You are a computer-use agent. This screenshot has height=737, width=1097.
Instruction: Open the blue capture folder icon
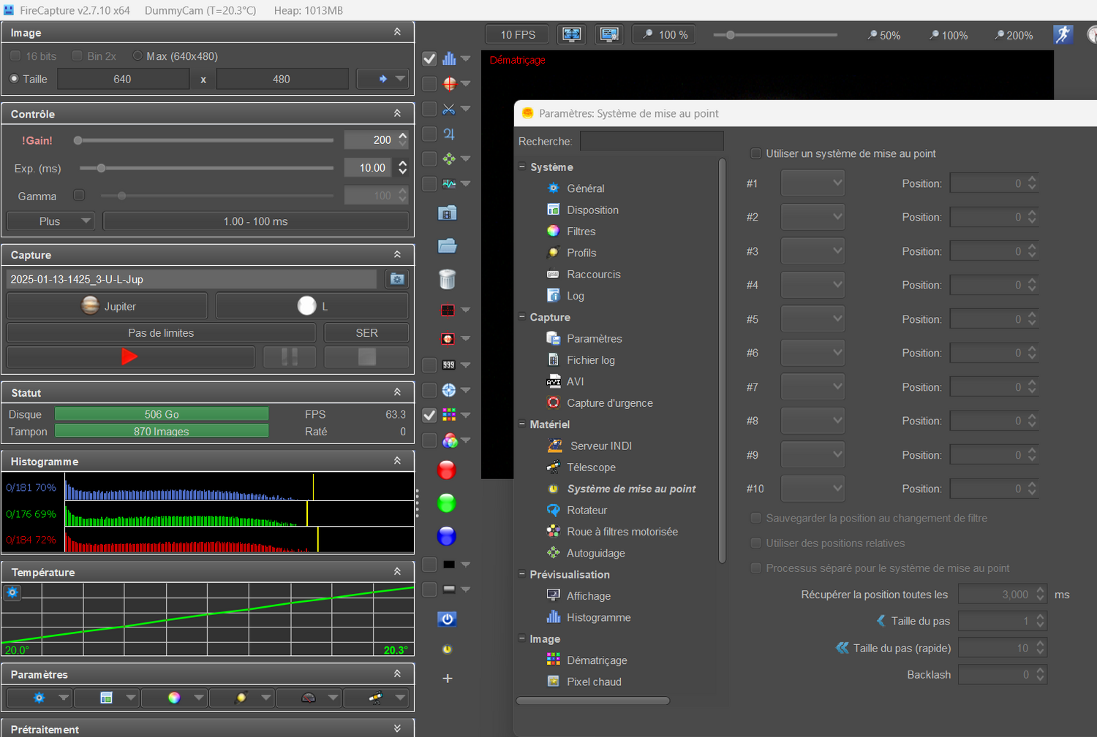447,245
